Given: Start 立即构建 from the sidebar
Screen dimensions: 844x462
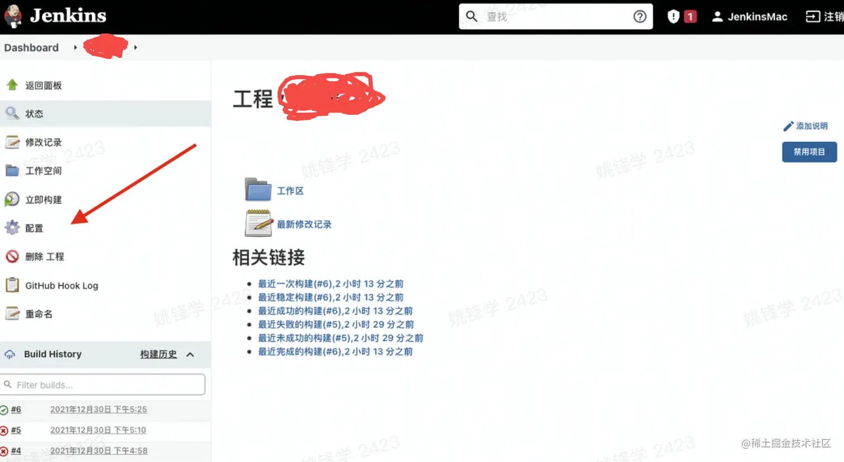Looking at the screenshot, I should click(44, 200).
